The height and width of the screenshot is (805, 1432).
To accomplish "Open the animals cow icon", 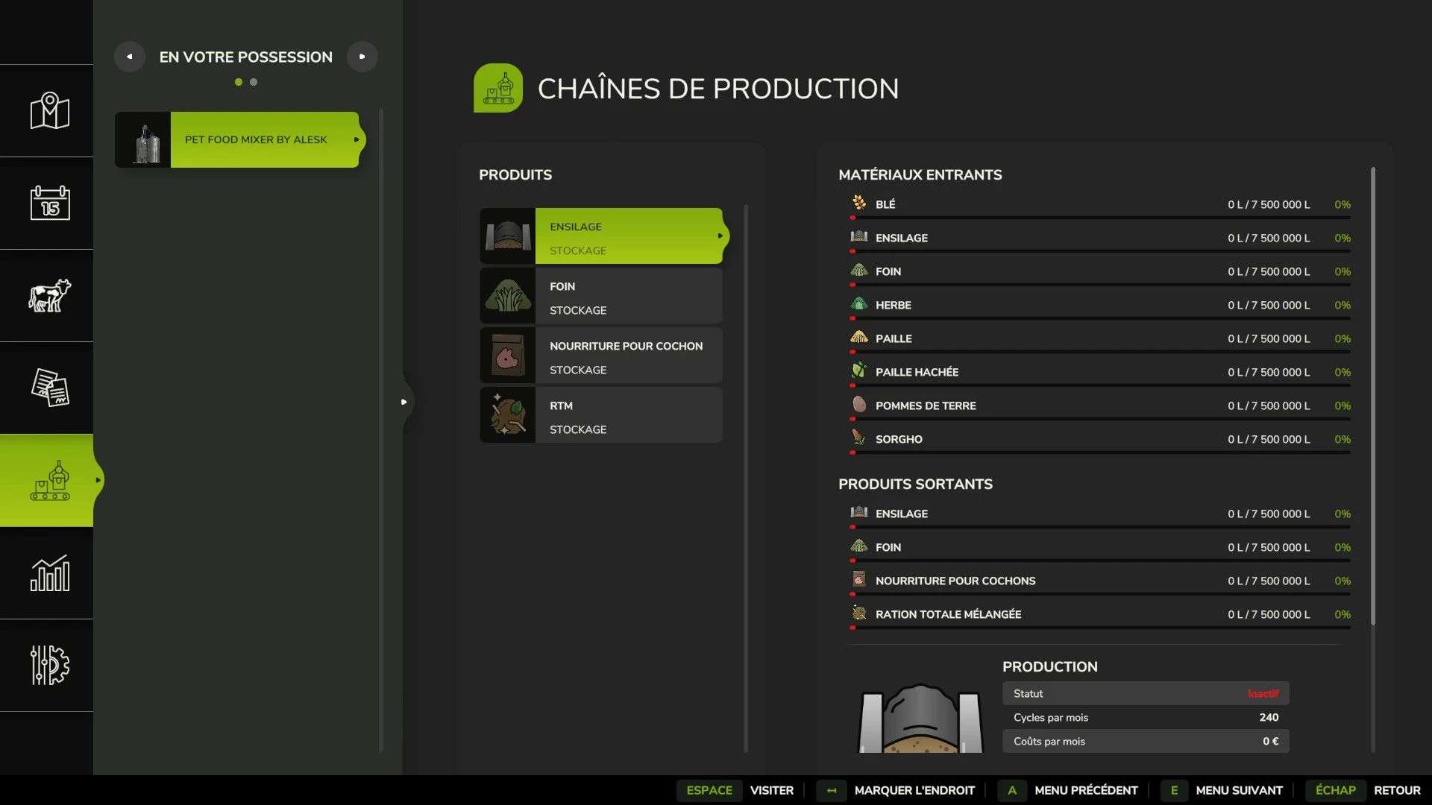I will tap(49, 295).
